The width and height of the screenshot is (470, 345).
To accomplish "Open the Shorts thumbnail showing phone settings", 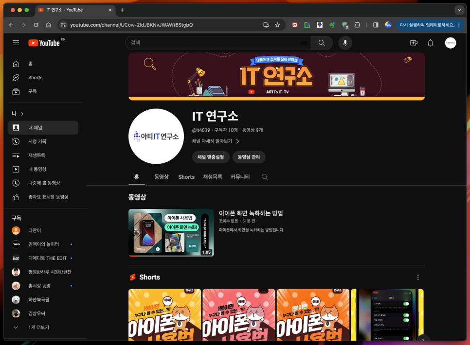I will (x=387, y=315).
